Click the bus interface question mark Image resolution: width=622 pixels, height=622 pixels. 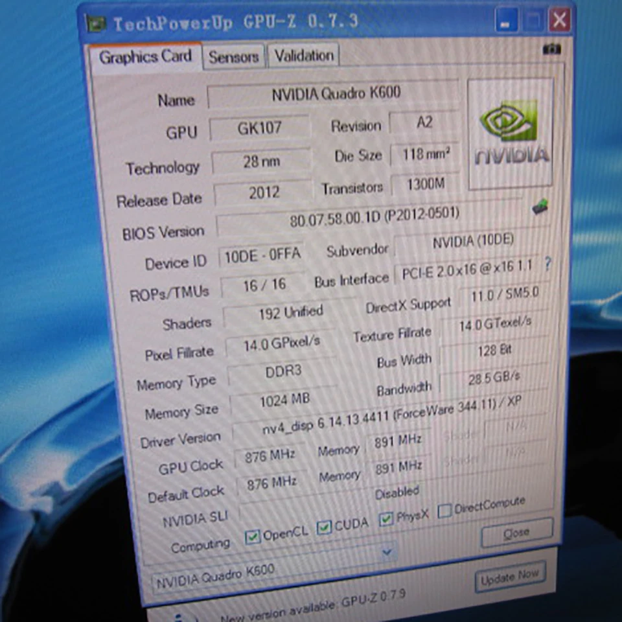(x=548, y=264)
